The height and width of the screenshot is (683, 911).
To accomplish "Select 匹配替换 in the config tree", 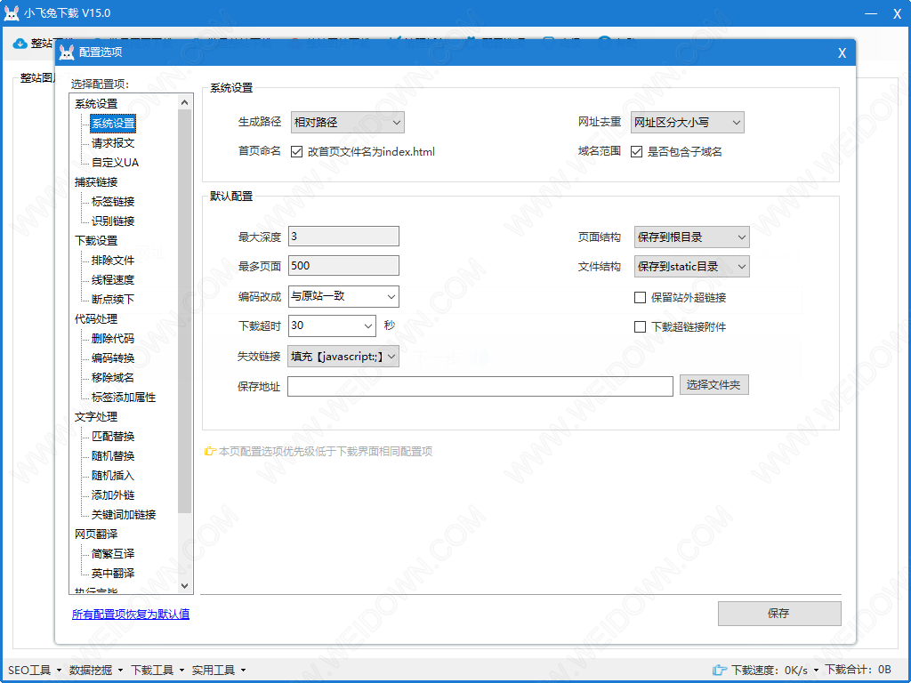I will click(x=113, y=436).
